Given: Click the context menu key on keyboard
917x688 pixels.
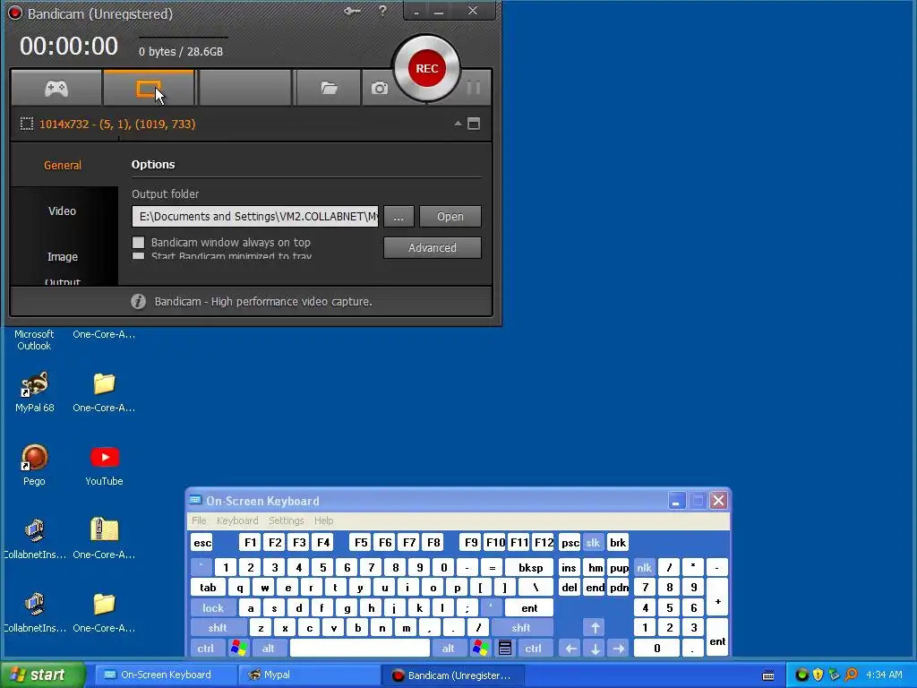Looking at the screenshot, I should [x=505, y=649].
